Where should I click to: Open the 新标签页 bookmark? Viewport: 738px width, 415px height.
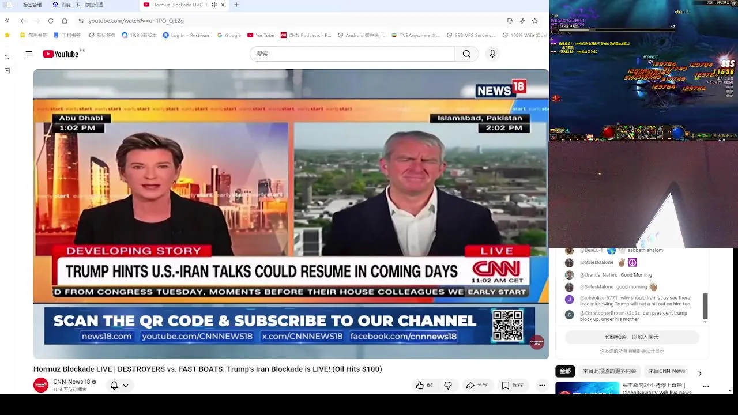[102, 35]
